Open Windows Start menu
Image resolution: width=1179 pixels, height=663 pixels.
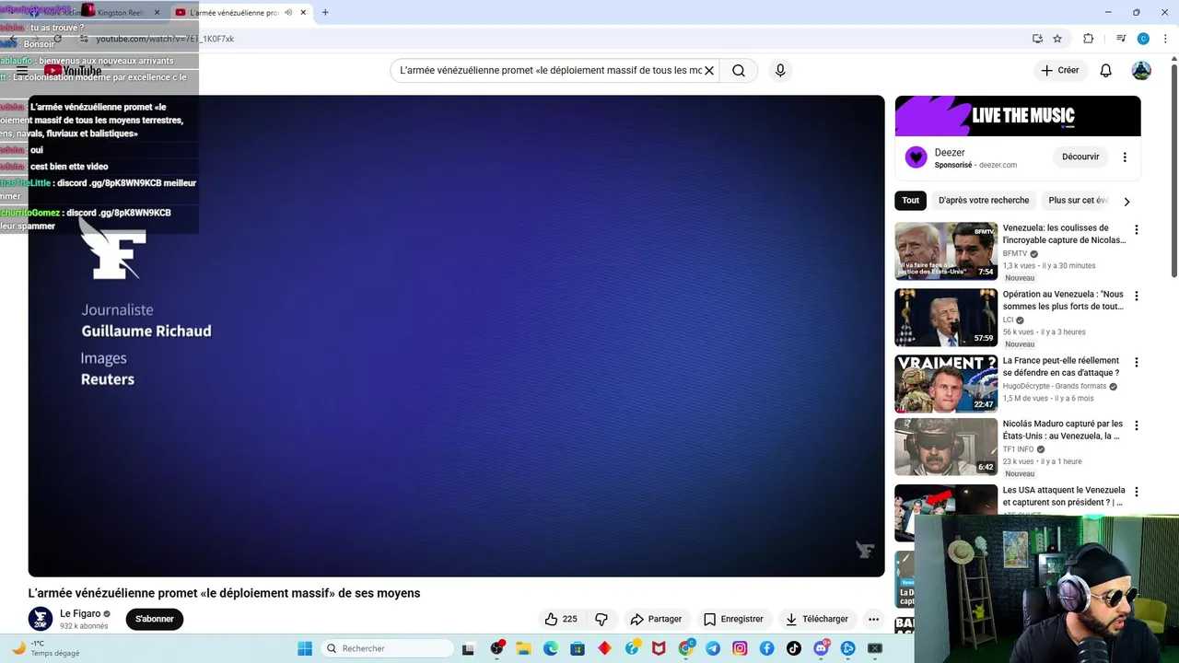pyautogui.click(x=305, y=648)
